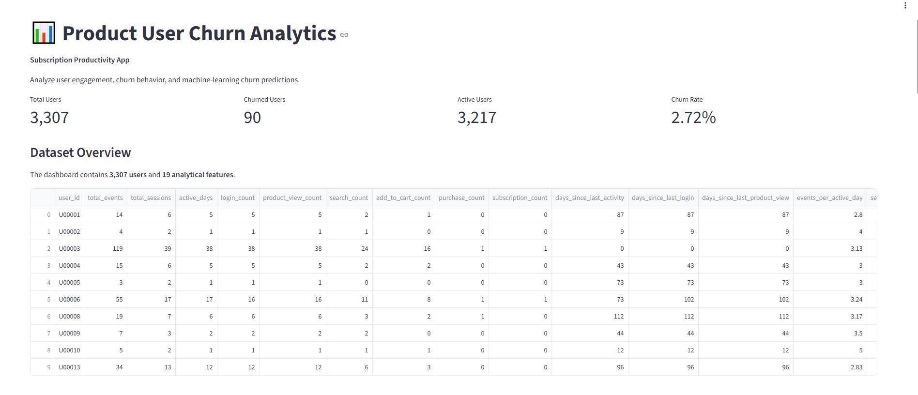Click the Churn Rate value 2.72%
This screenshot has height=395, width=918.
click(693, 118)
